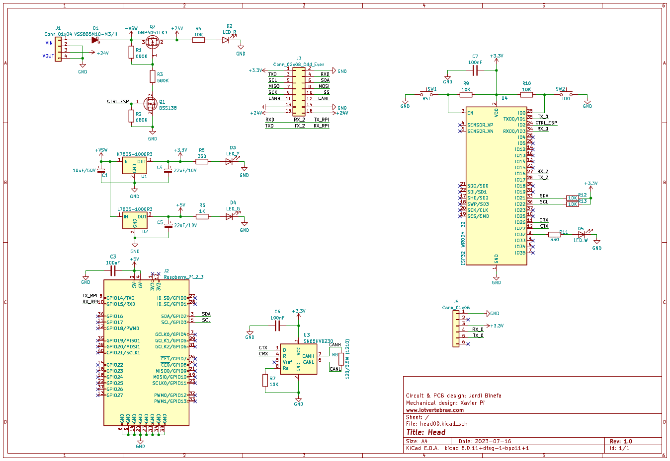
Task: Pick the R1 680K resistor
Action: (131, 52)
